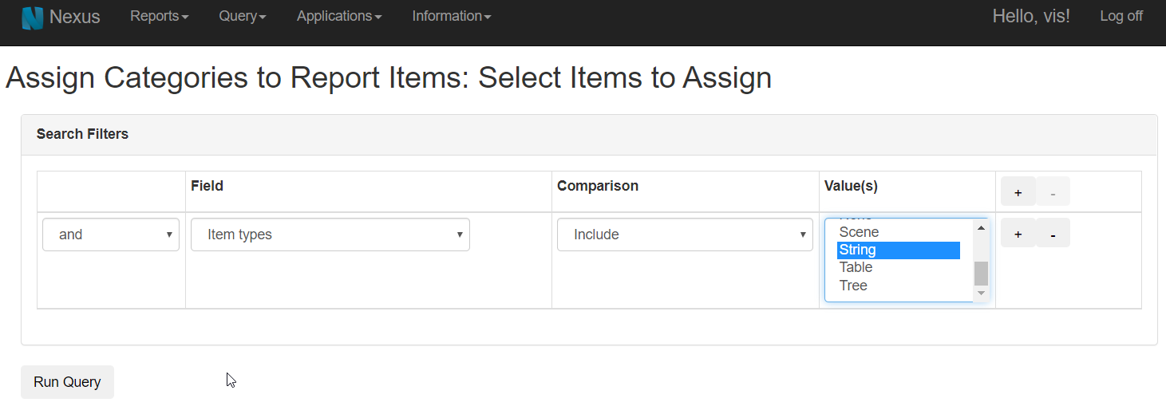Click the Nexus logo icon
The height and width of the screenshot is (410, 1166).
[32, 18]
